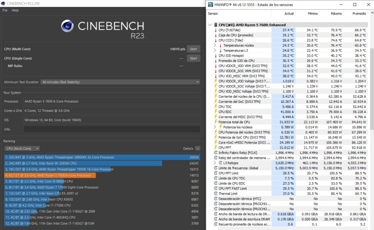Click the Promedio column header
374x230 pixels.
tap(359, 13)
